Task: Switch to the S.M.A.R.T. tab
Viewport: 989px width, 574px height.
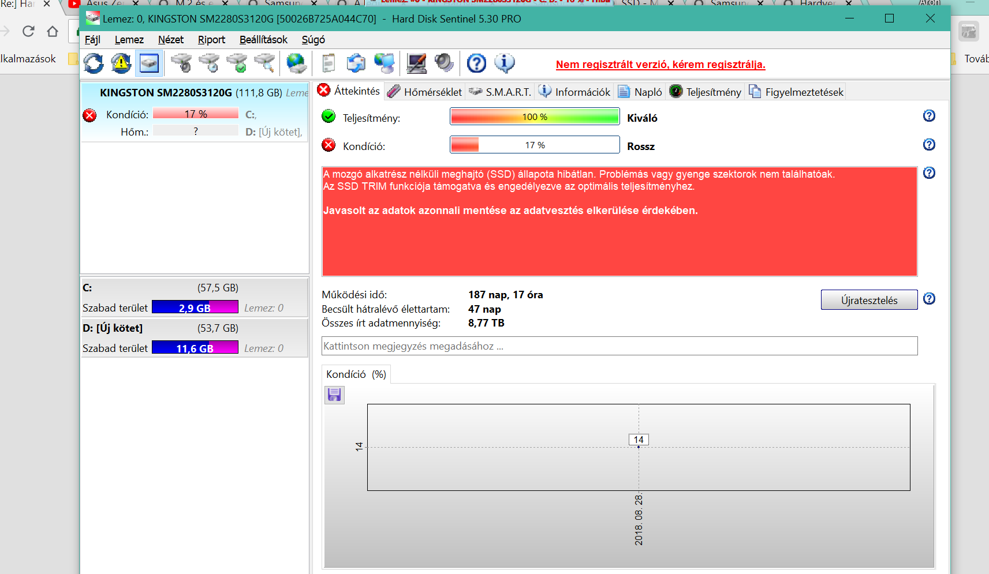Action: [x=500, y=92]
